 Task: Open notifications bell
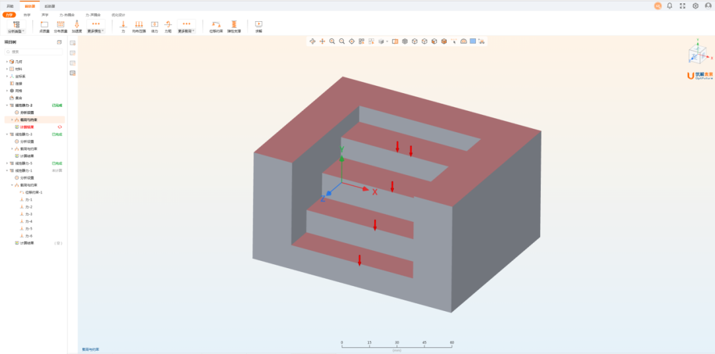click(x=670, y=6)
